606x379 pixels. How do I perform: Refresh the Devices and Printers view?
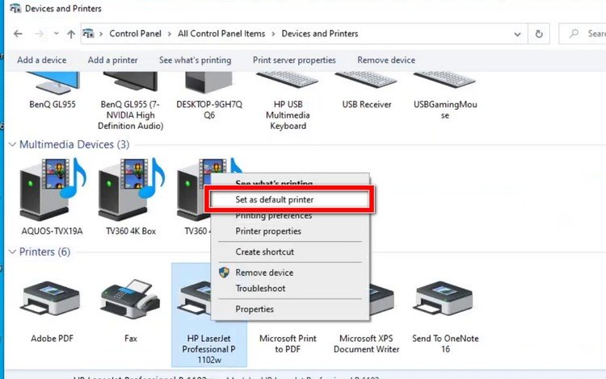tap(539, 34)
